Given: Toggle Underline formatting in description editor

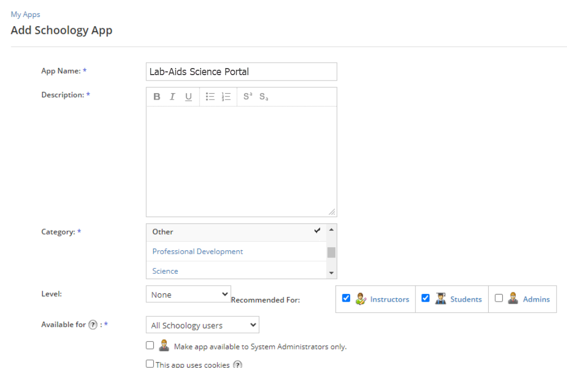Looking at the screenshot, I should click(x=189, y=97).
